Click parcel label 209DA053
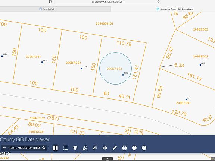 115,69
